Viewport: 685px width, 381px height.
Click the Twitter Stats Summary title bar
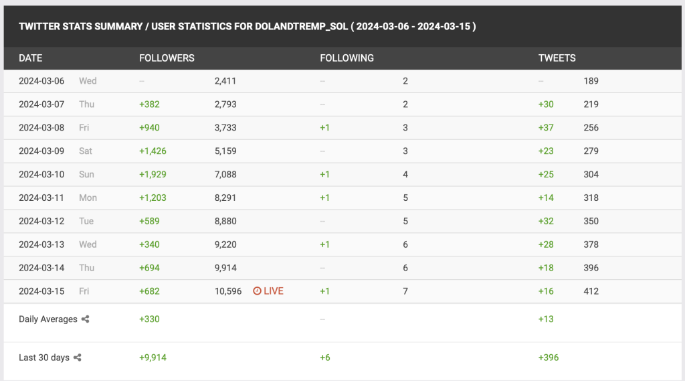pos(248,27)
